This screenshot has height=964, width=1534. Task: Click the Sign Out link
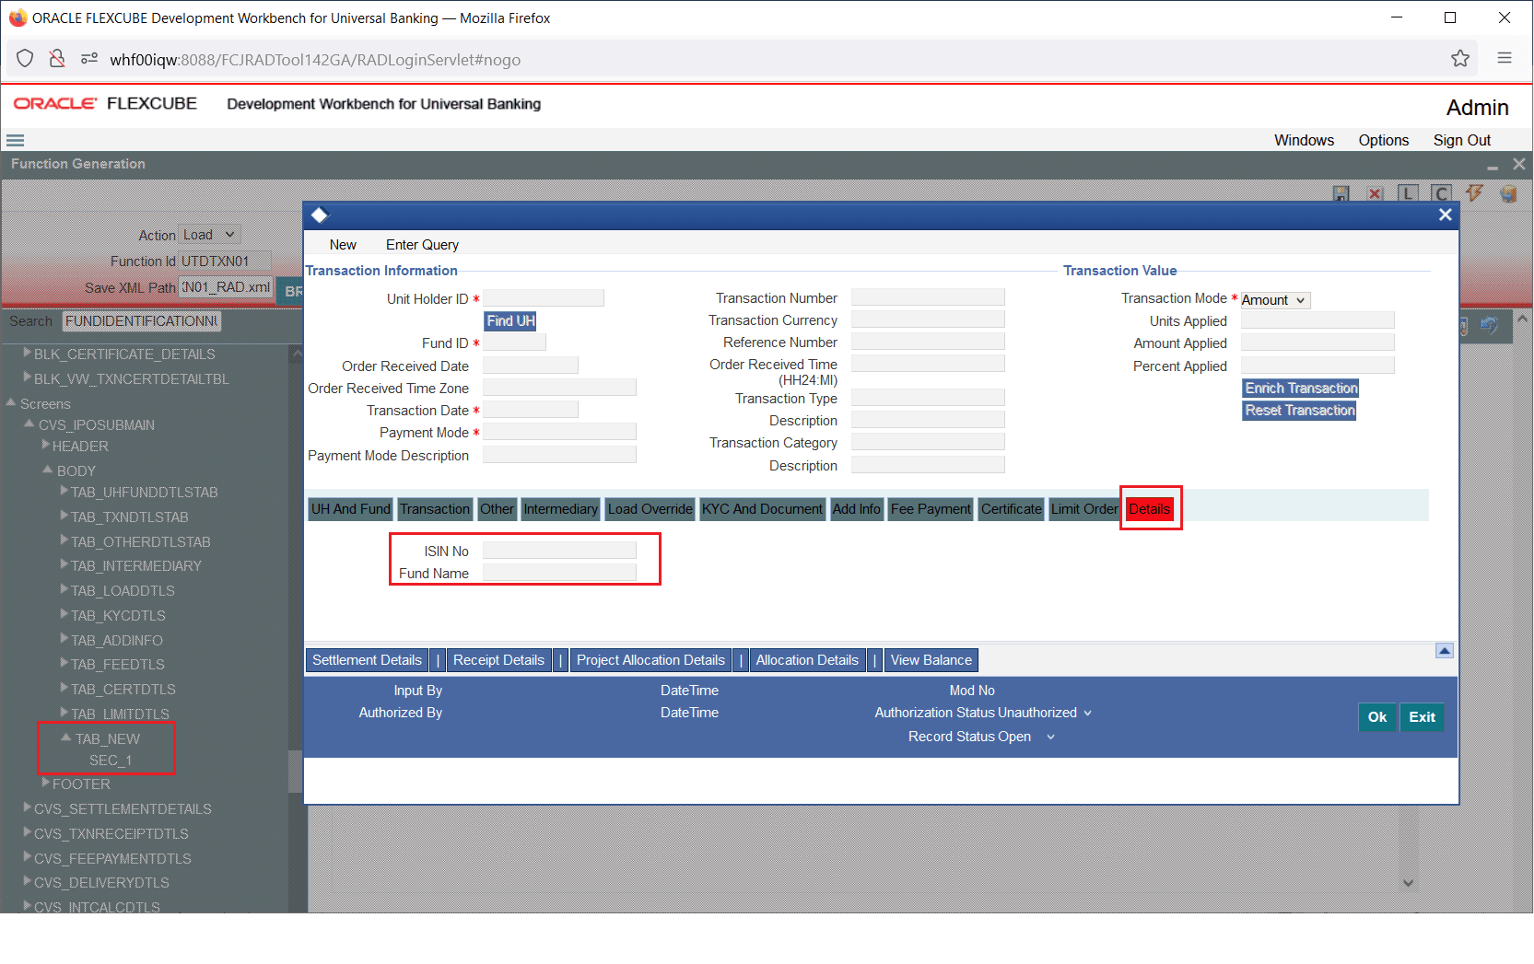(1461, 140)
